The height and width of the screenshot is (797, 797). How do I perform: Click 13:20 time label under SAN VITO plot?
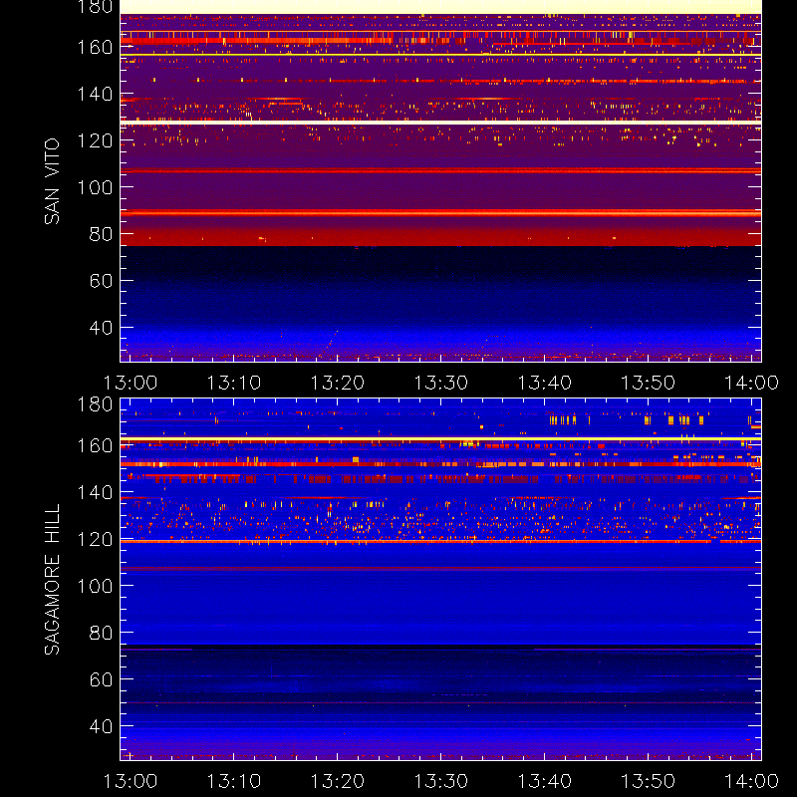[x=338, y=383]
